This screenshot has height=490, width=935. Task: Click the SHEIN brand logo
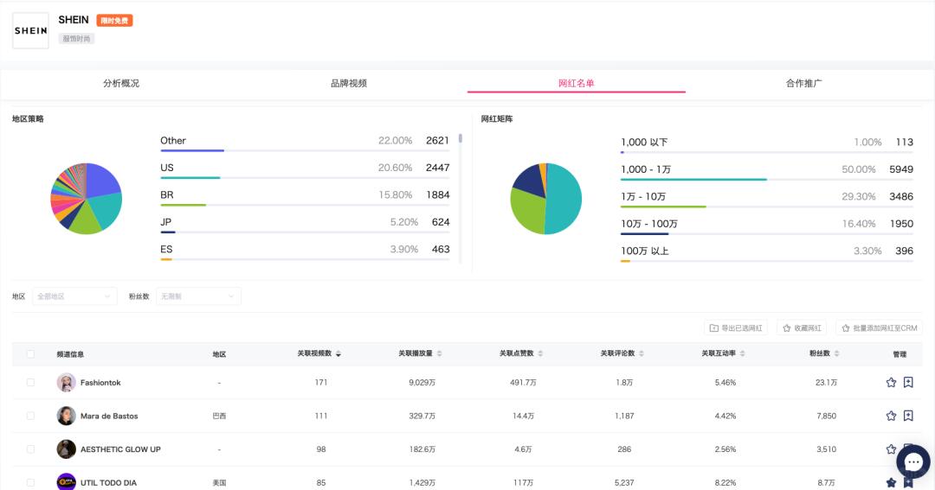coord(30,30)
